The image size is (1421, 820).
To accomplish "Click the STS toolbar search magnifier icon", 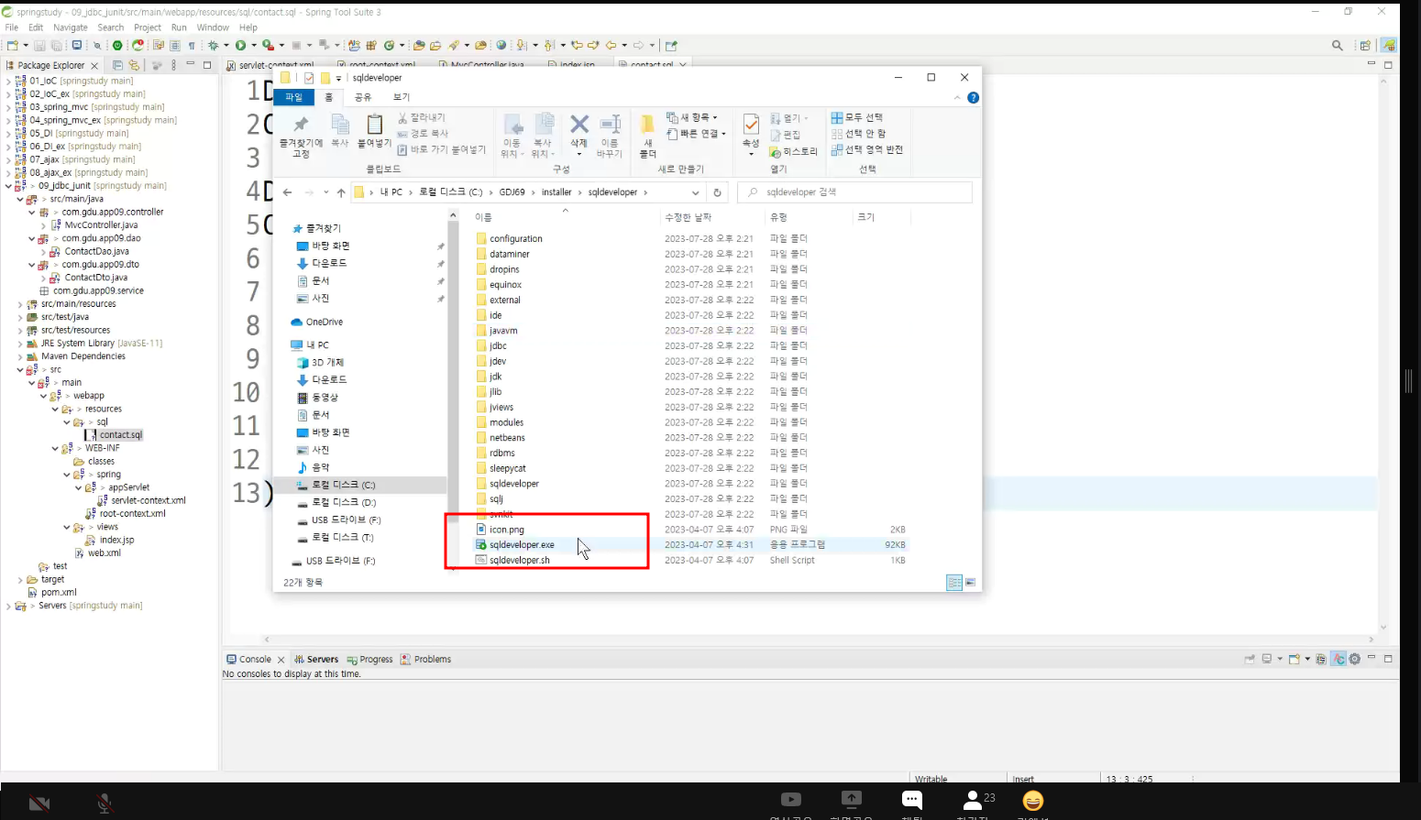I will [x=1338, y=45].
